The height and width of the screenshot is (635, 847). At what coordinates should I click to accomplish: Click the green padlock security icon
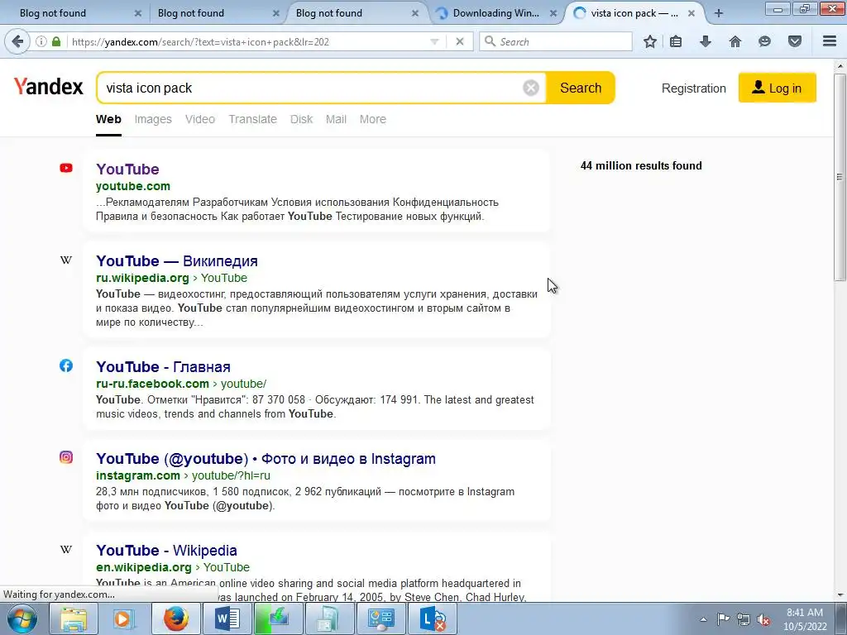click(56, 41)
